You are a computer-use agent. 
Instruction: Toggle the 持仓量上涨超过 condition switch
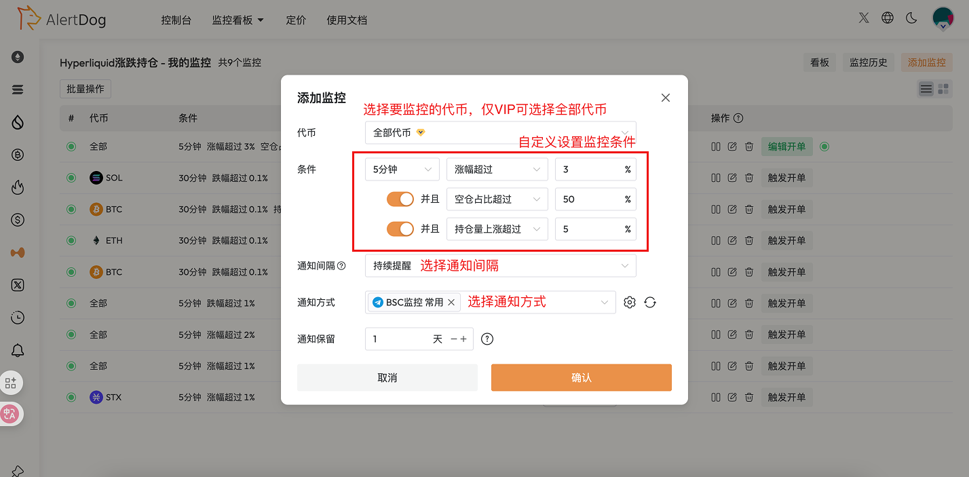400,229
